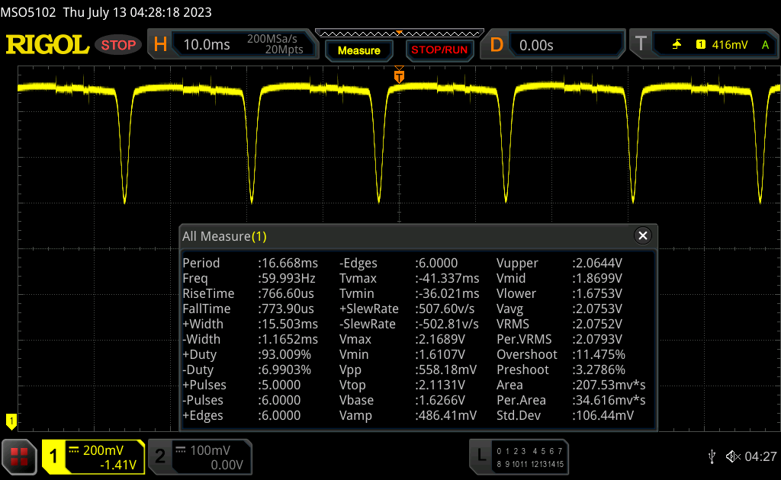Close the All Measure panel
This screenshot has width=781, height=480.
click(x=642, y=236)
